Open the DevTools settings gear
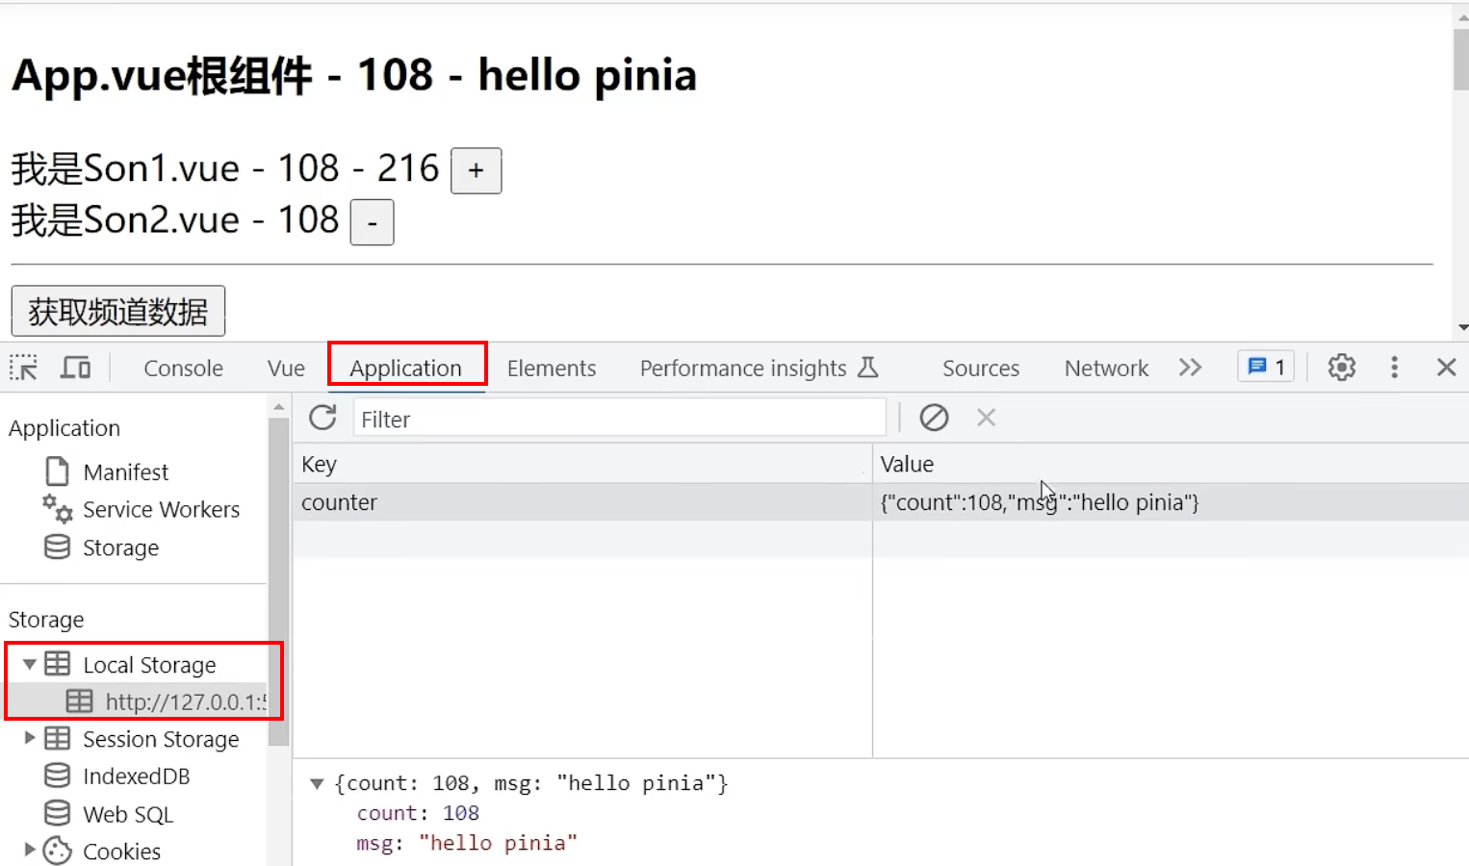This screenshot has width=1469, height=866. point(1341,367)
